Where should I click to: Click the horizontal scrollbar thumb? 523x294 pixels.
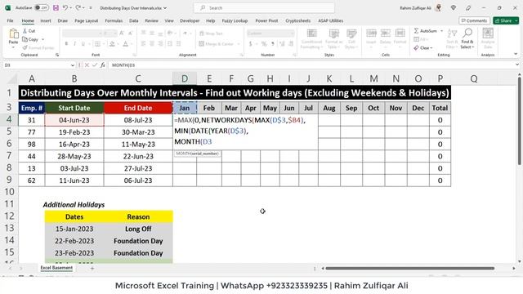point(409,268)
